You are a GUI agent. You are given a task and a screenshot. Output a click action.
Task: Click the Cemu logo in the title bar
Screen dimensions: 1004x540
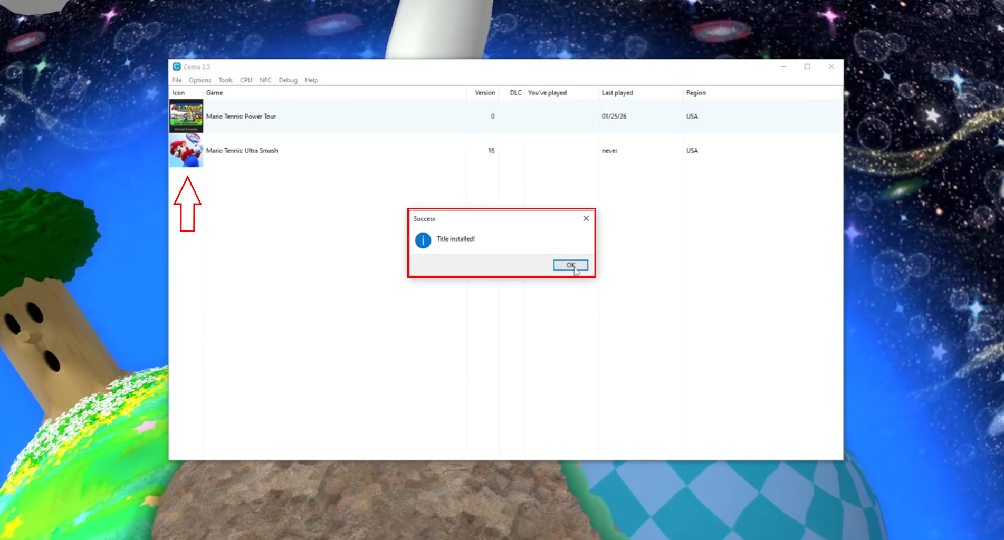[x=176, y=66]
